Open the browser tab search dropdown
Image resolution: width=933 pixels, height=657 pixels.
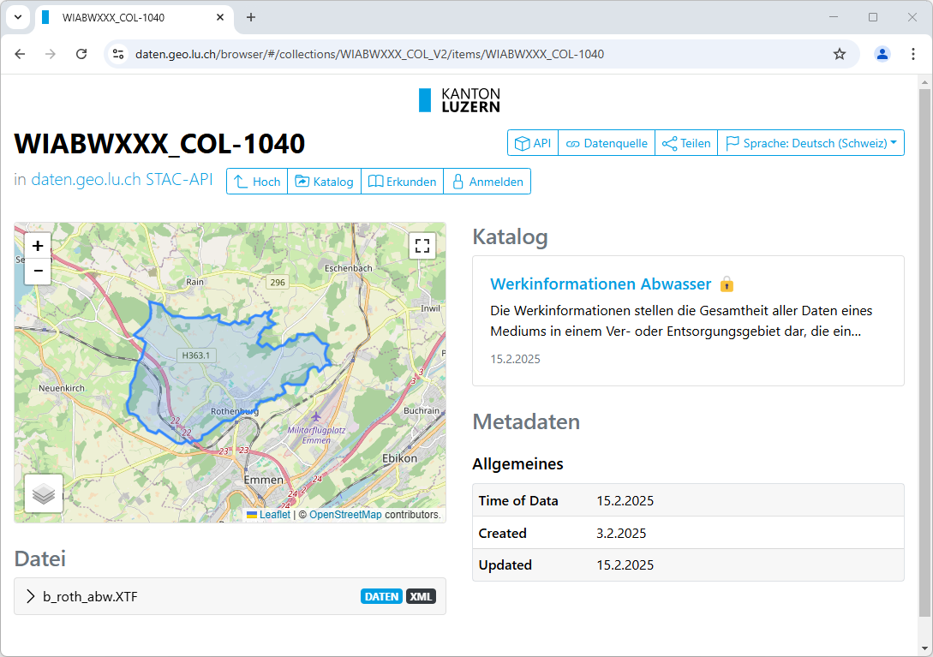click(17, 17)
